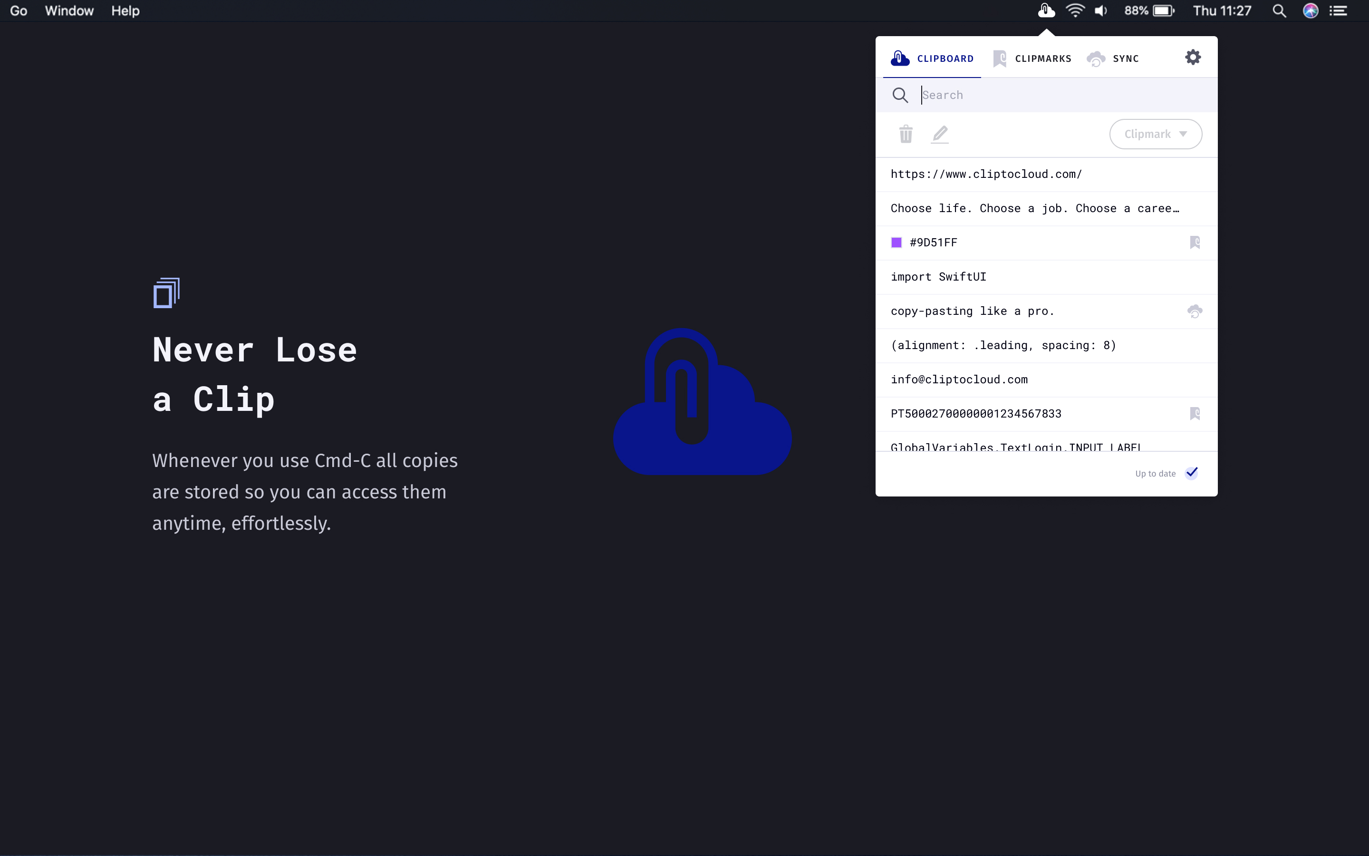Image resolution: width=1369 pixels, height=856 pixels.
Task: Click the Sync cloud tab icon
Action: (1096, 59)
